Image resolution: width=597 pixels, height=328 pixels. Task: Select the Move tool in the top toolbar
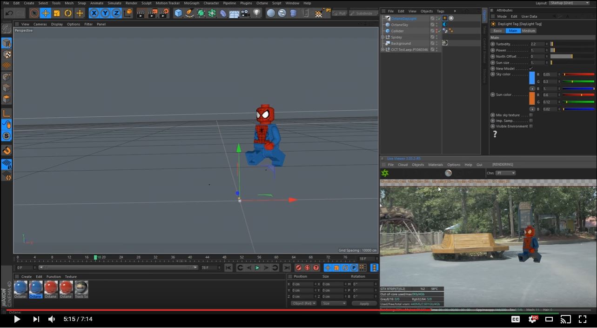(45, 13)
